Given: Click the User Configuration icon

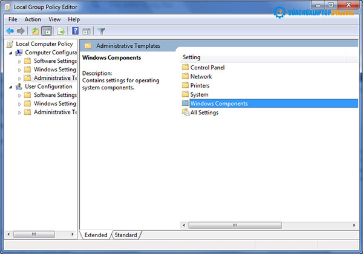Looking at the screenshot, I should pyautogui.click(x=19, y=86).
